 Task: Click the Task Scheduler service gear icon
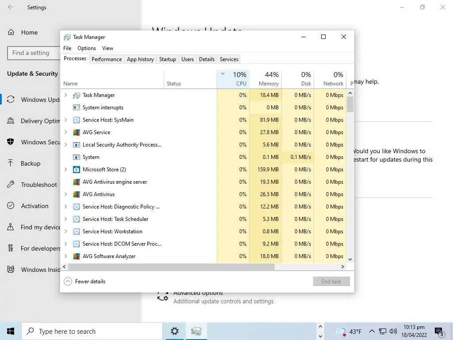76,219
